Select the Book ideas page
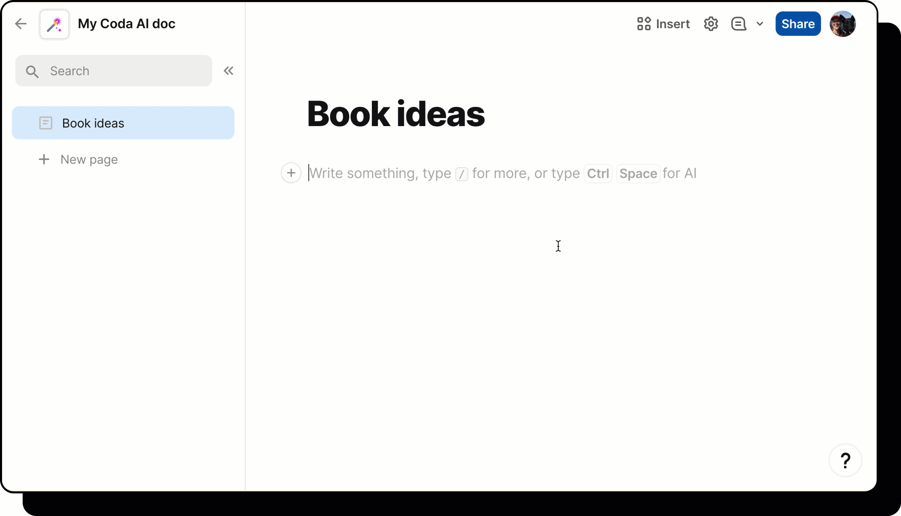Image resolution: width=901 pixels, height=516 pixels. click(x=93, y=123)
